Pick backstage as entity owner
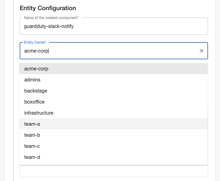The width and height of the screenshot is (220, 181). point(36,91)
